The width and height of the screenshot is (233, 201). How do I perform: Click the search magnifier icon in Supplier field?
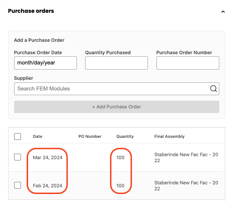[x=213, y=89]
